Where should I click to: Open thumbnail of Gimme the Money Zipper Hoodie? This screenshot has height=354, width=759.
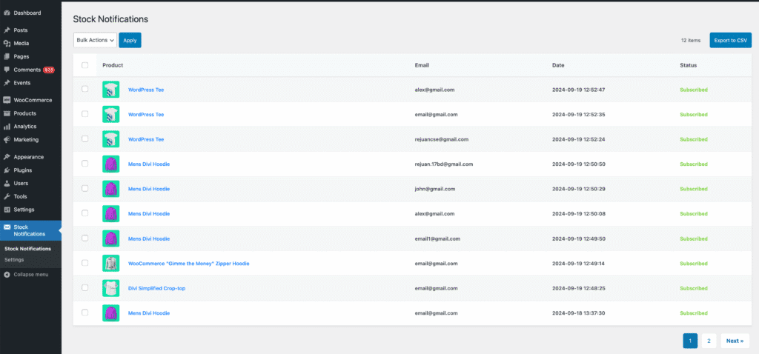111,263
